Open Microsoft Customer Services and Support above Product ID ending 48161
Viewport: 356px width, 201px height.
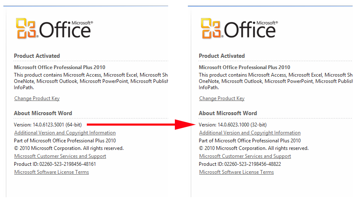tap(60, 156)
